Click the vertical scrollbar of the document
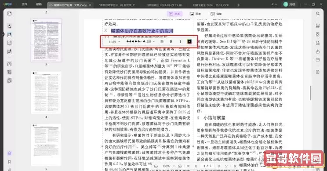Viewport: 327px width, 171px height. [x=311, y=93]
